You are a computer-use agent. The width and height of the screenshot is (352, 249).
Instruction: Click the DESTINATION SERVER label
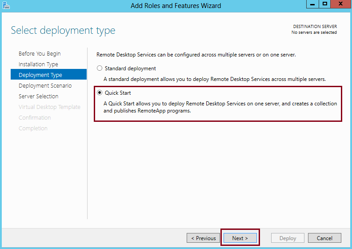pyautogui.click(x=315, y=27)
